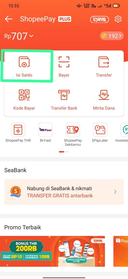This screenshot has width=128, height=279.
Task: Open the settings gear icon
Action: point(118,19)
